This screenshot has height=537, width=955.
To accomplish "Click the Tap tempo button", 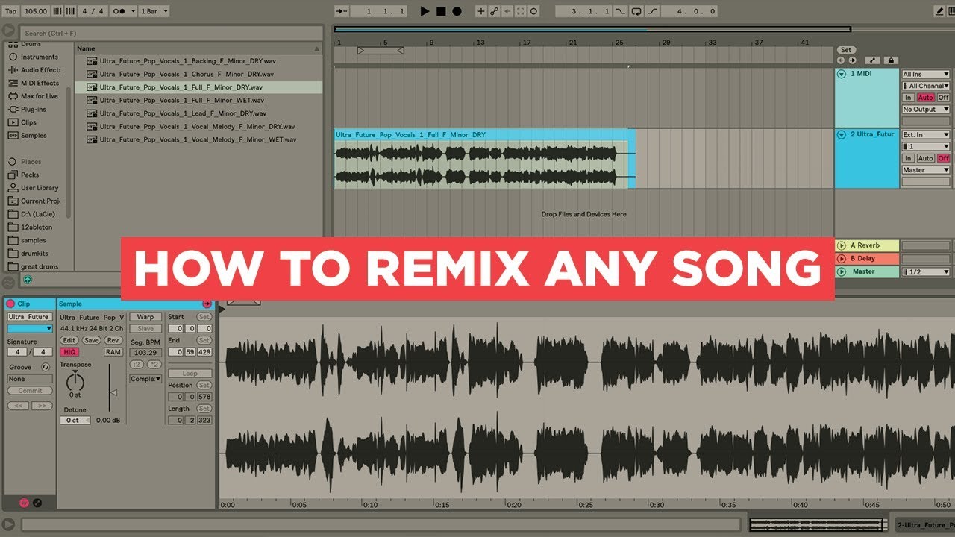I will (10, 11).
